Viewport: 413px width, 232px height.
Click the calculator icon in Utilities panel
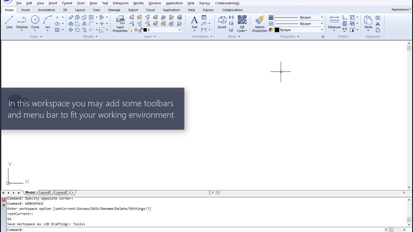click(x=345, y=24)
